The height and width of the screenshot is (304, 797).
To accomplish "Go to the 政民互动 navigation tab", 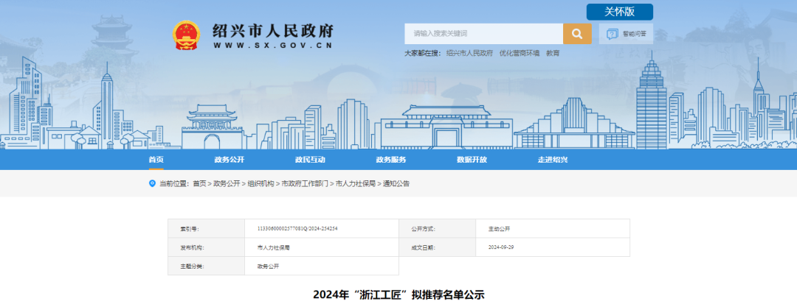I will click(310, 160).
